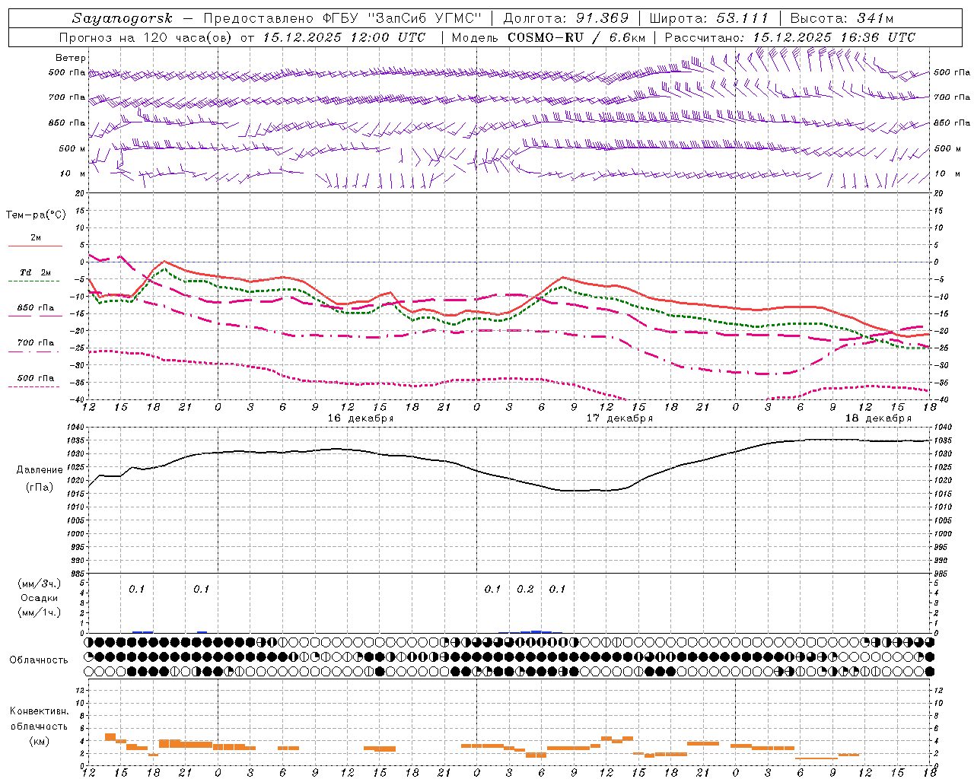Image resolution: width=974 pixels, height=779 pixels.
Task: Select the 'Td 2м' dew point legend entry
Action: (36, 272)
